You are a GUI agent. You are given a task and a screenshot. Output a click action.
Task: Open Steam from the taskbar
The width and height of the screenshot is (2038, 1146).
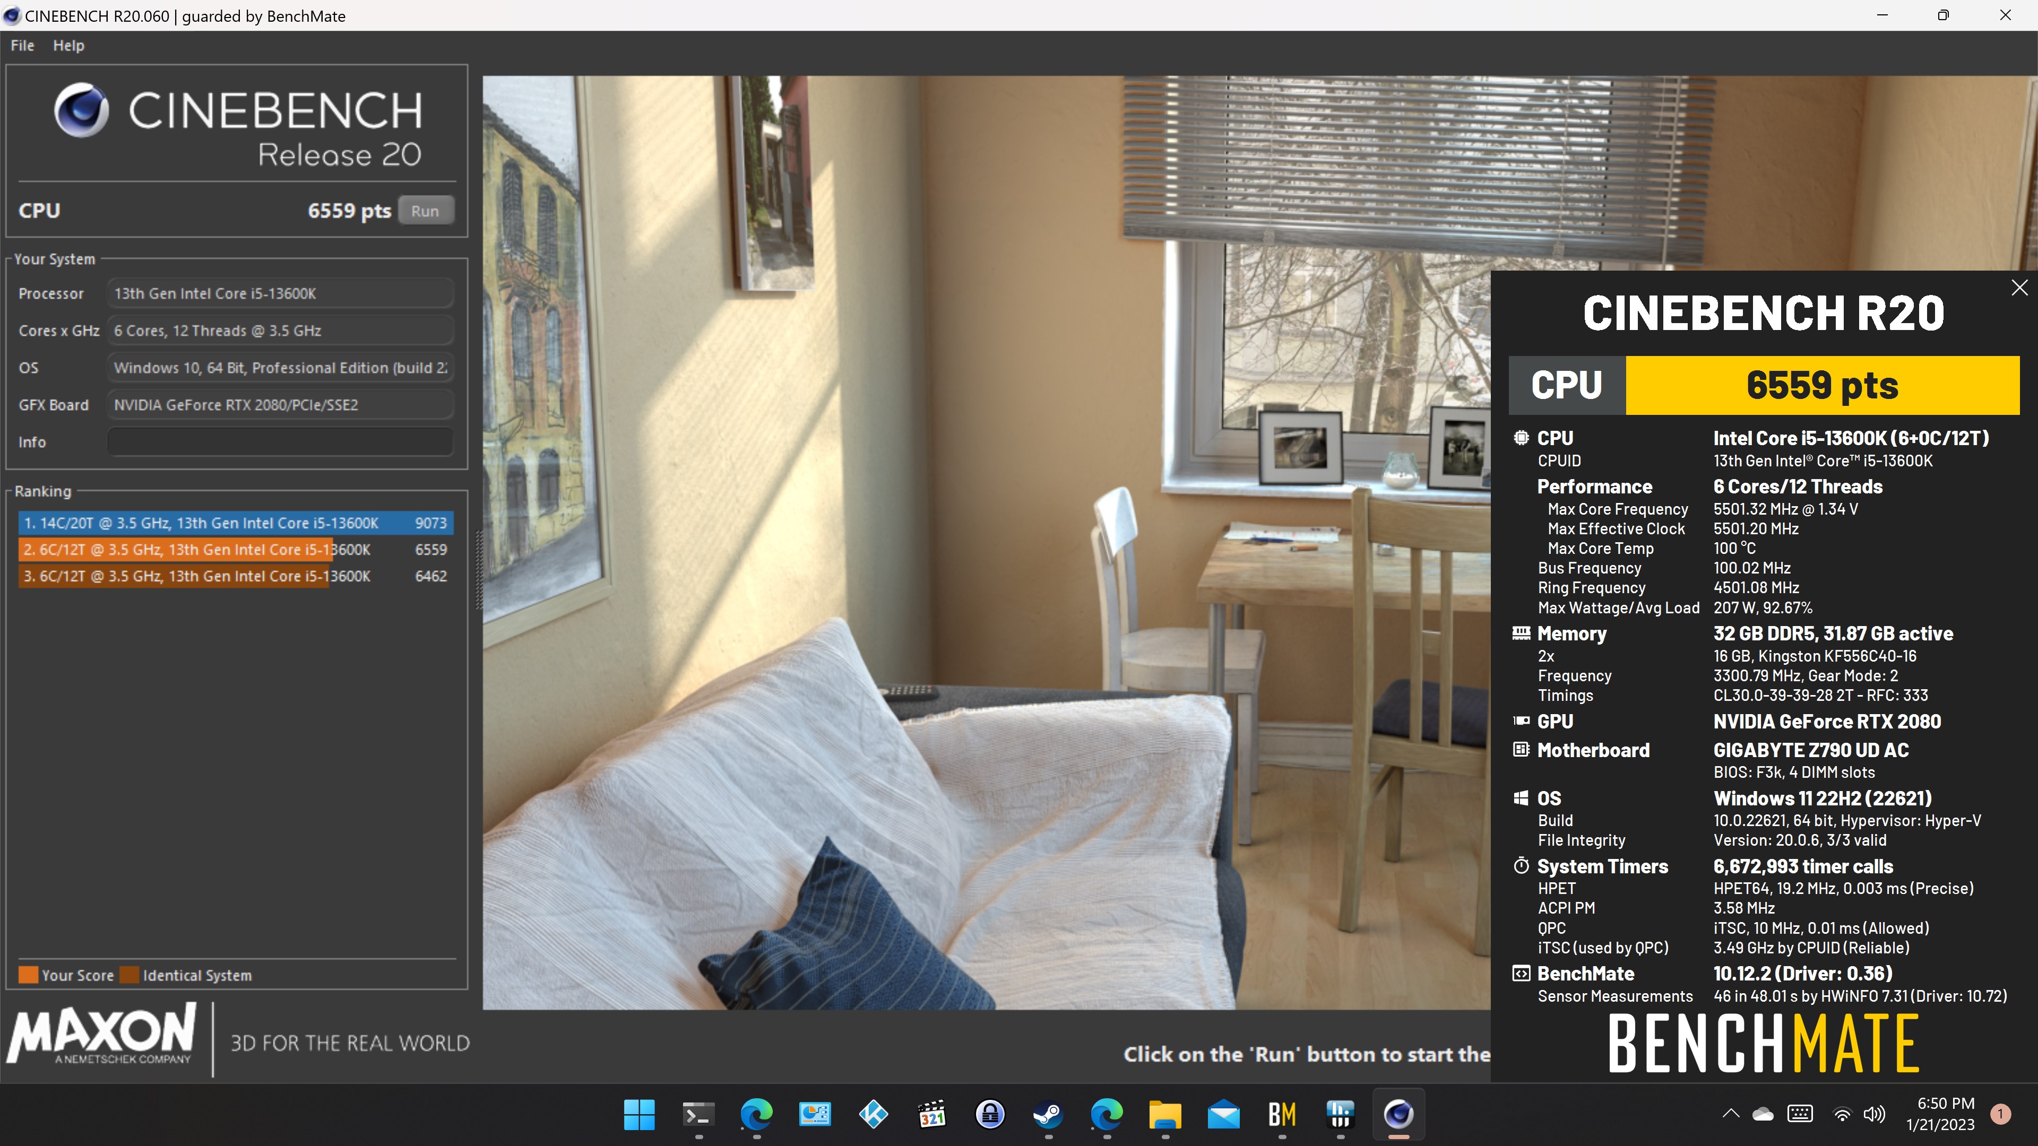pos(1048,1114)
